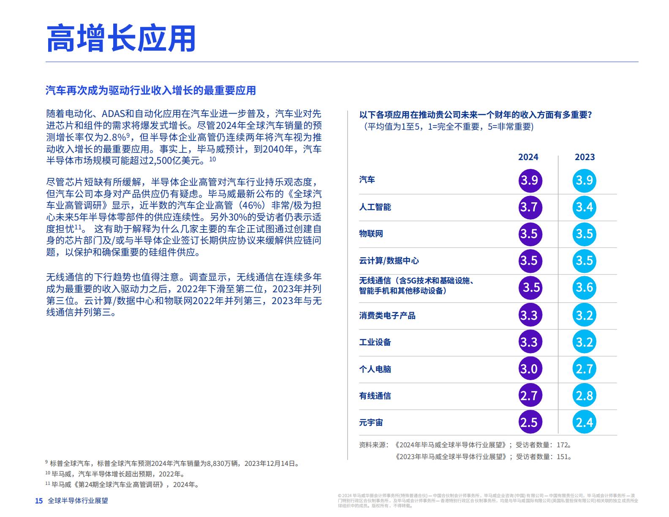Click the 2.4 blue circle for 元宇宙
The height and width of the screenshot is (517, 669).
coord(585,422)
